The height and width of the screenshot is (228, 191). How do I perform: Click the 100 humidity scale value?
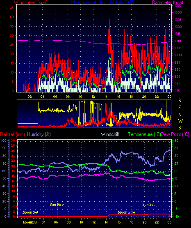tap(4, 140)
